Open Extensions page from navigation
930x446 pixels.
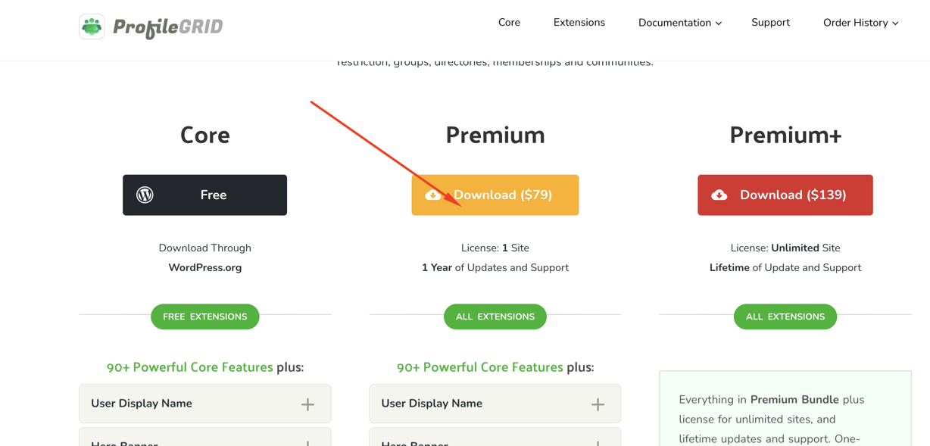[579, 23]
